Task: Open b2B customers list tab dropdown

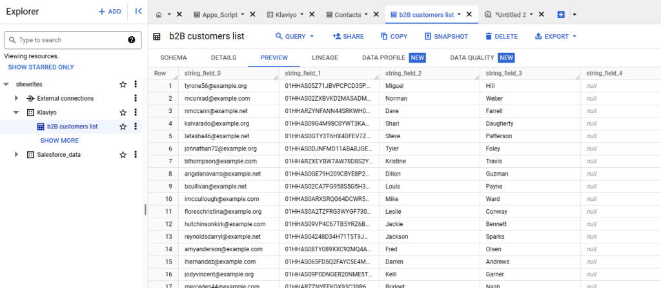Action: 459,14
